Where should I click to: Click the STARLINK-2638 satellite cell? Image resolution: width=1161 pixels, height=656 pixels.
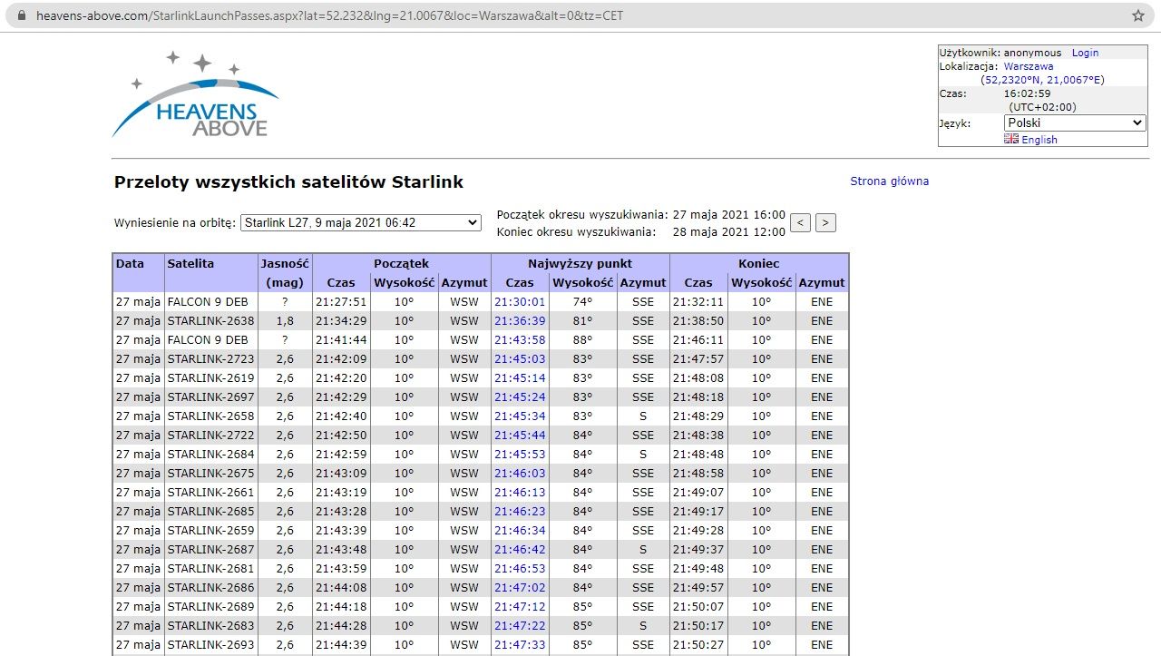point(210,321)
